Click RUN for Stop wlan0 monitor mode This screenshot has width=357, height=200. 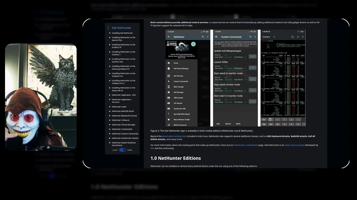point(252,90)
